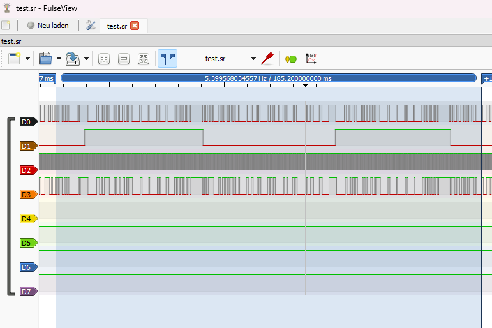
Task: Click the Open file folder icon
Action: click(x=45, y=59)
